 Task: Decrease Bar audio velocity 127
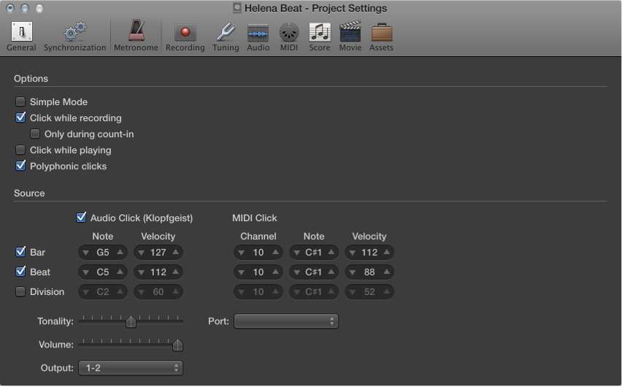tap(141, 253)
